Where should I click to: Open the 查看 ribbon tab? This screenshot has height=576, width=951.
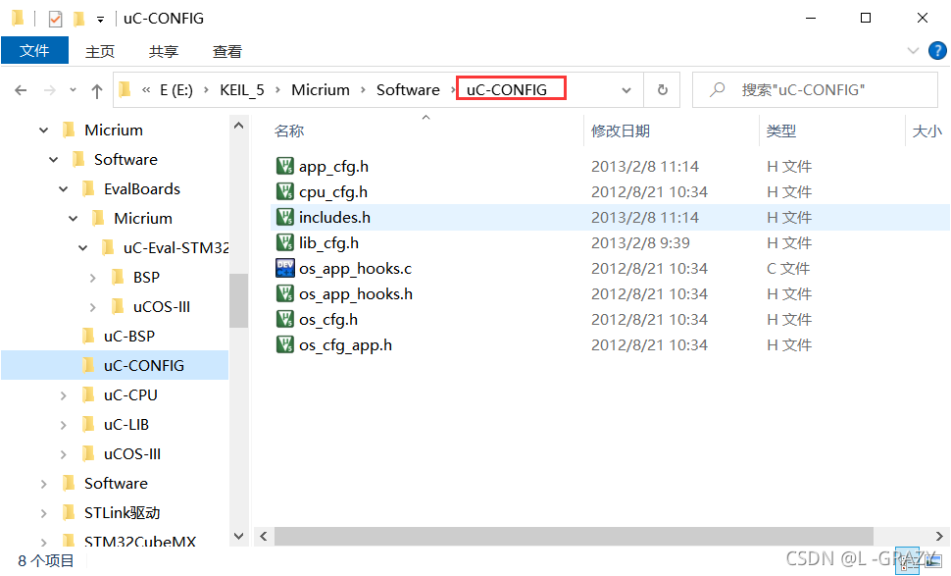tap(227, 52)
